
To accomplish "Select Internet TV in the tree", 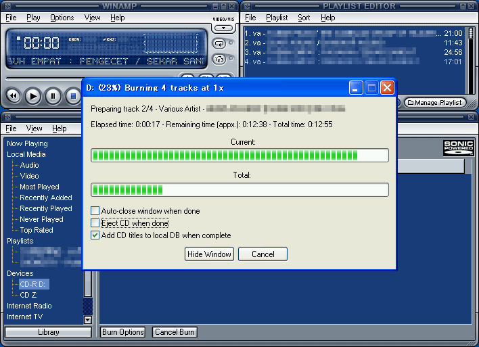I will tap(25, 317).
